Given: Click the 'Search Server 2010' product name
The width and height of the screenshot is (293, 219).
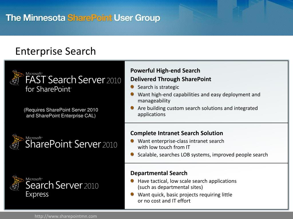Looking at the screenshot, I should [x=62, y=185].
